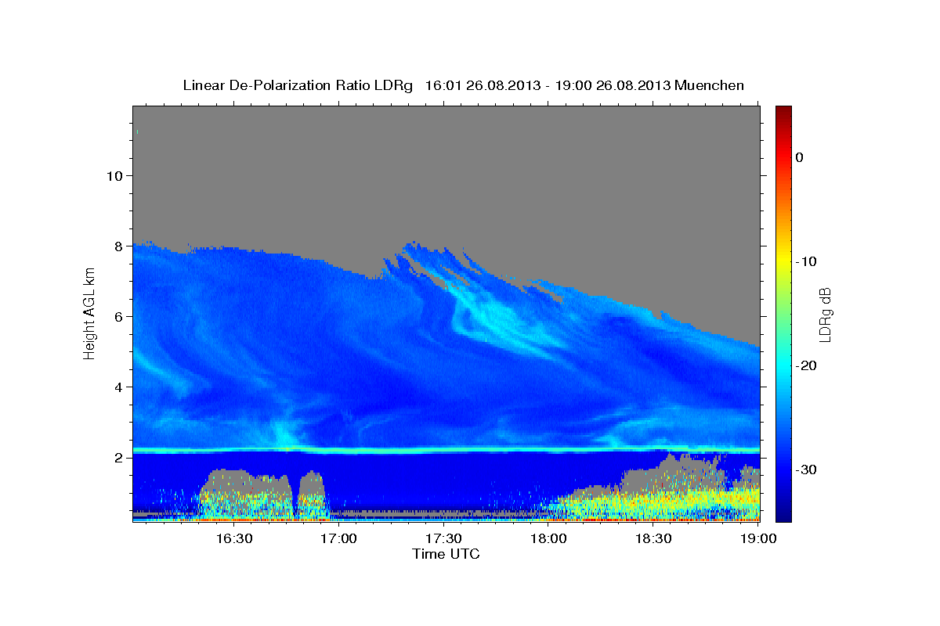Viewport: 940px width, 626px height.
Task: Click the 16:30 time tick label
Action: [x=234, y=538]
